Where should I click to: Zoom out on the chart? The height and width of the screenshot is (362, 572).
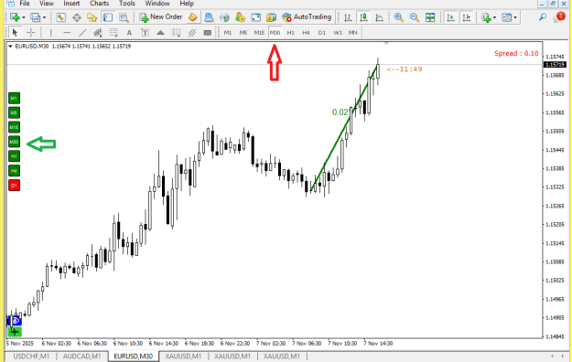(414, 17)
